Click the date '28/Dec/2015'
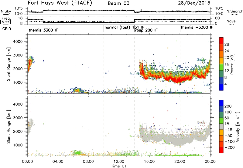This screenshot has width=243, height=168. (x=194, y=3)
